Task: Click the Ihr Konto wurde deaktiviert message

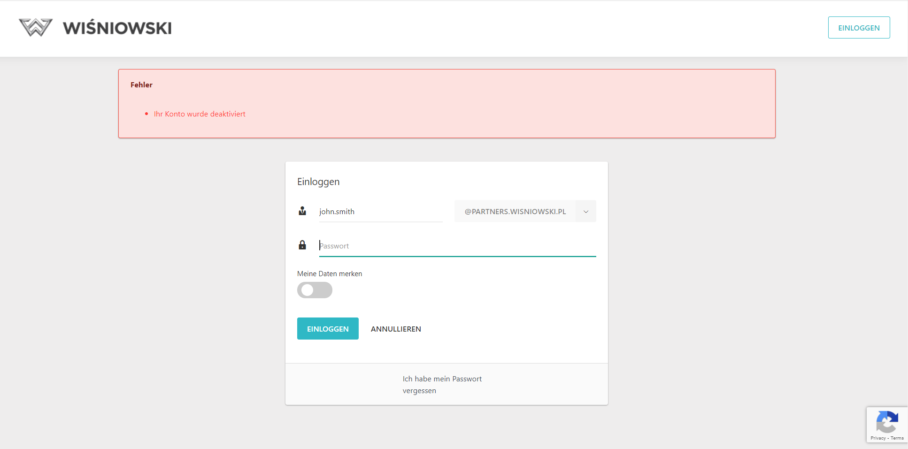Action: 200,114
